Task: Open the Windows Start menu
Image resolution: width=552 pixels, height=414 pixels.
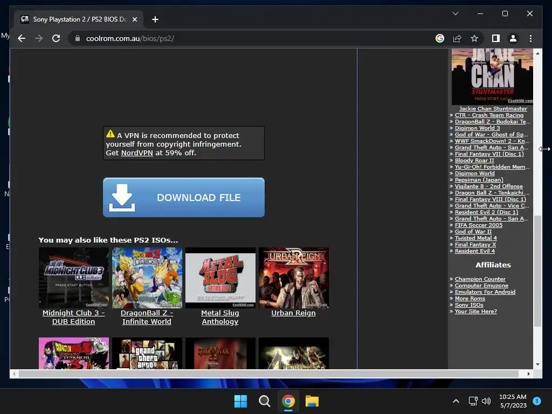Action: click(x=241, y=401)
